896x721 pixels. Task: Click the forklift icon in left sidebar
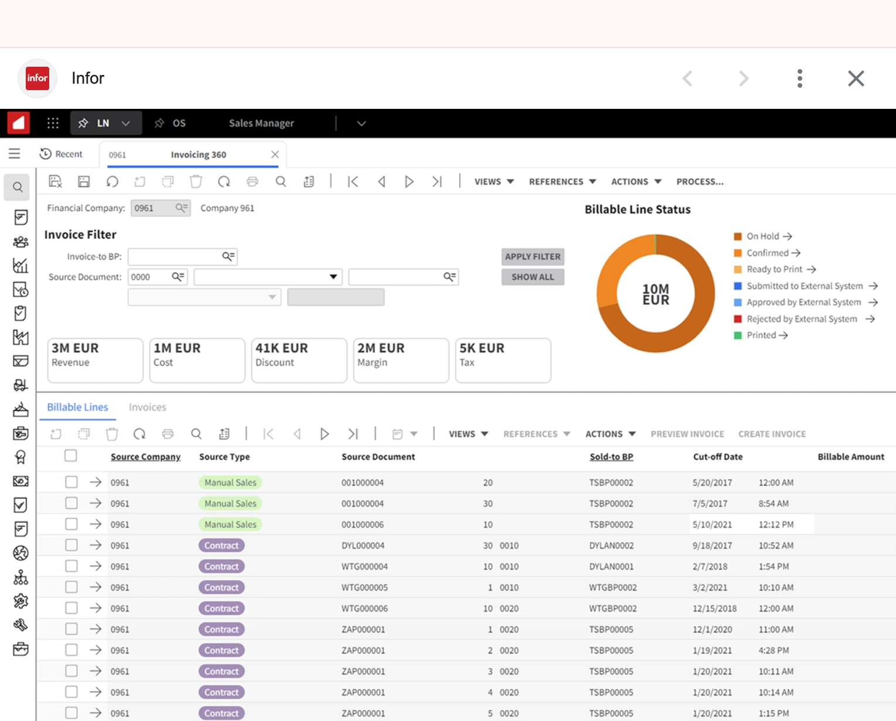pyautogui.click(x=20, y=385)
